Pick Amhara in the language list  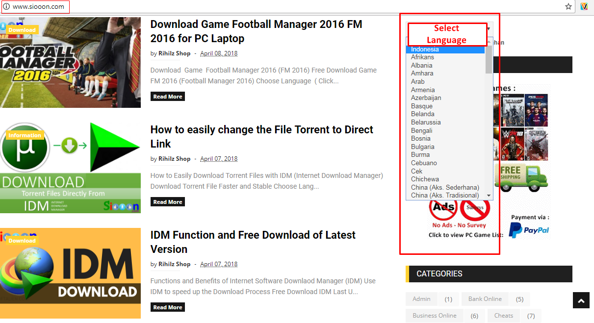click(445, 74)
